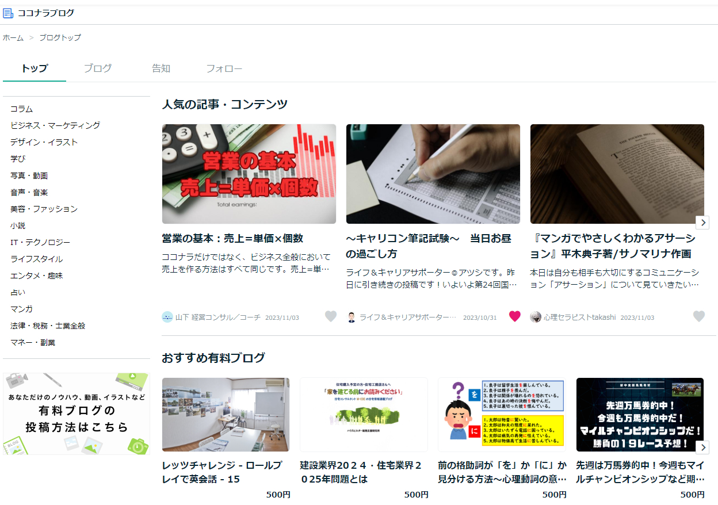Viewport: 718px width, 505px height.
Task: Click author name ライフ&キャリアサポーター
Action: click(x=408, y=317)
